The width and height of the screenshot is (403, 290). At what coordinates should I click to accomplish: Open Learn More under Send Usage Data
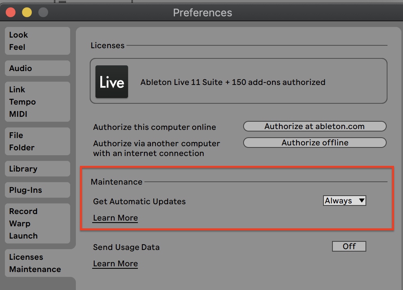point(115,263)
